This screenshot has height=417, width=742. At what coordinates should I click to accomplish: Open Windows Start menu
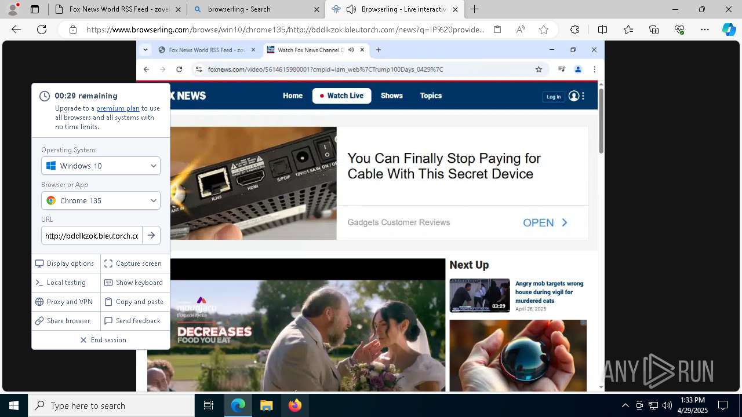(x=14, y=405)
